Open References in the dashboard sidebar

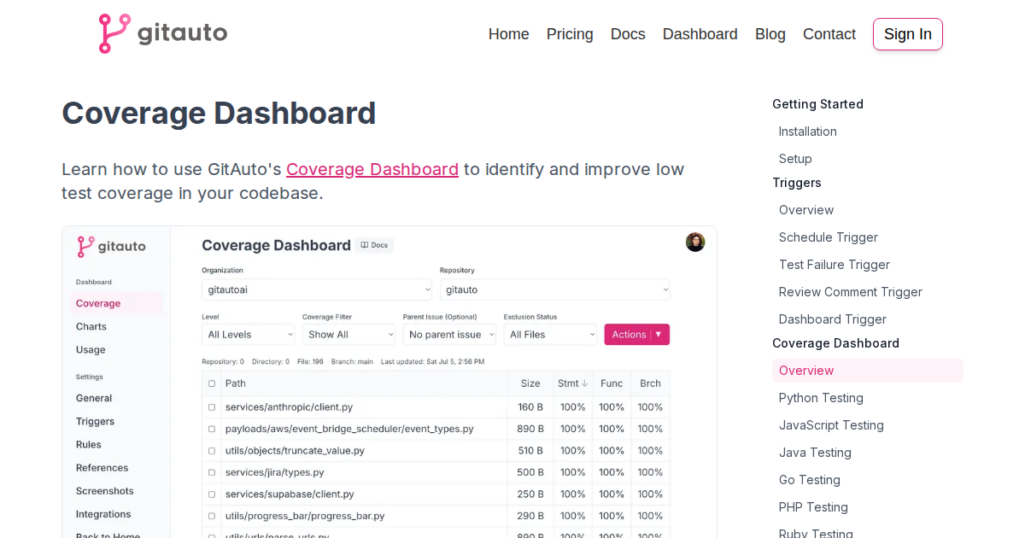102,467
